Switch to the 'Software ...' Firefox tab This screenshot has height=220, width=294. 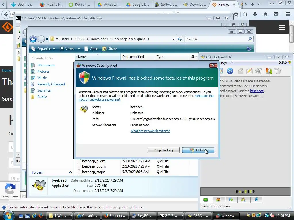click(166, 5)
